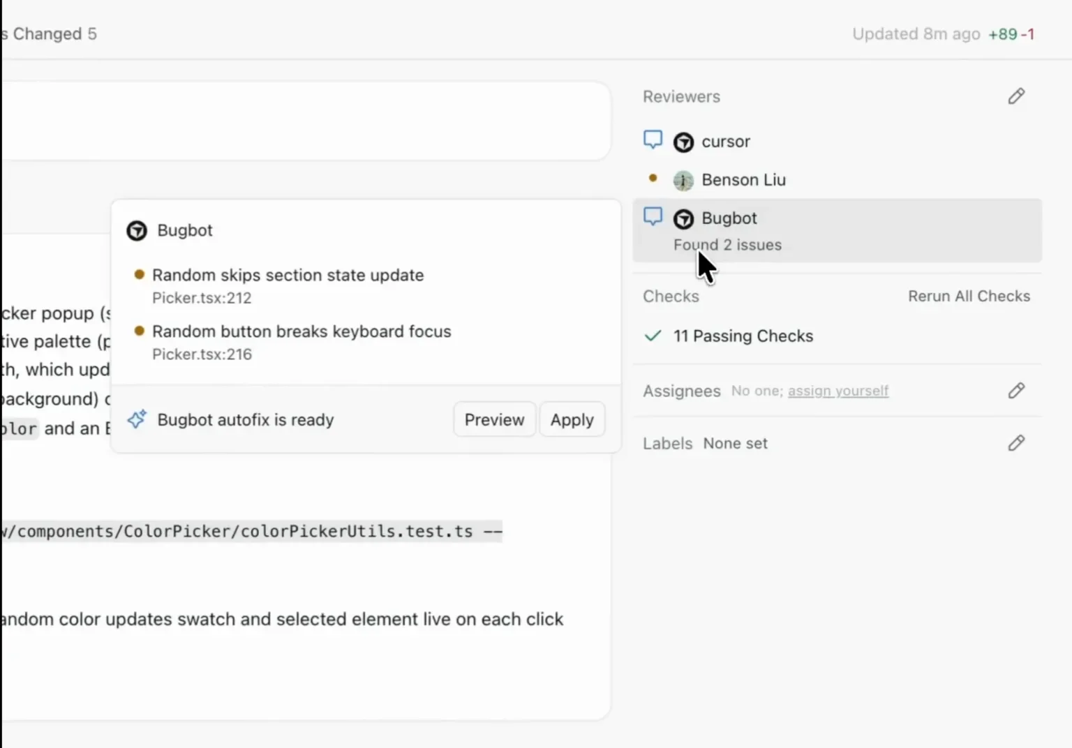Edit Labels with the pencil icon
The height and width of the screenshot is (748, 1072).
pos(1016,443)
